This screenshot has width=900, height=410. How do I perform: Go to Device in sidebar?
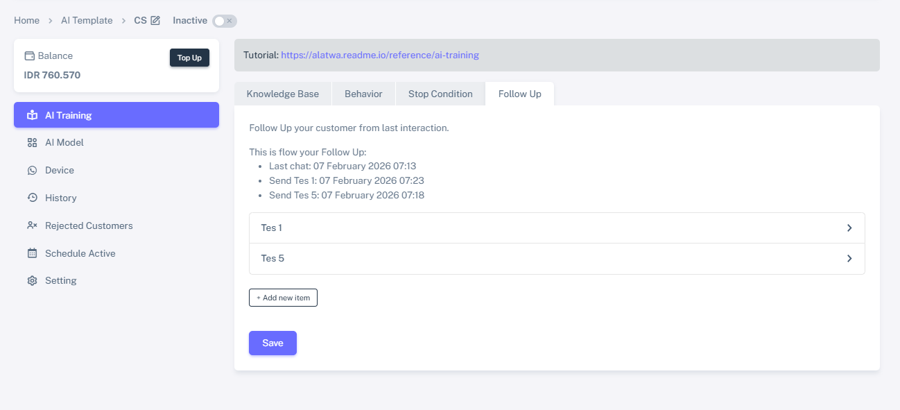(x=116, y=170)
